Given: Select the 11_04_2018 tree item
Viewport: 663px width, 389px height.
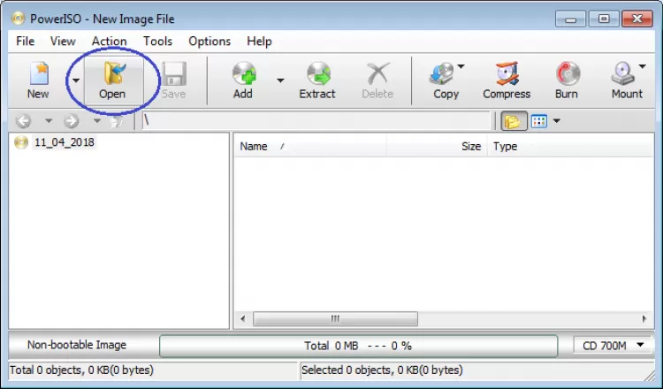Looking at the screenshot, I should (x=65, y=142).
